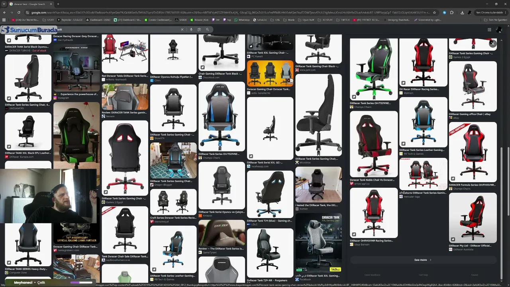The height and width of the screenshot is (287, 510).
Task: Open the DXRacer Tank Noble Chair image
Action: [374, 144]
